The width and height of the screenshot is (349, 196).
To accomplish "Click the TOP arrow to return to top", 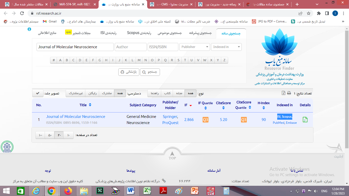I will tap(172, 155).
